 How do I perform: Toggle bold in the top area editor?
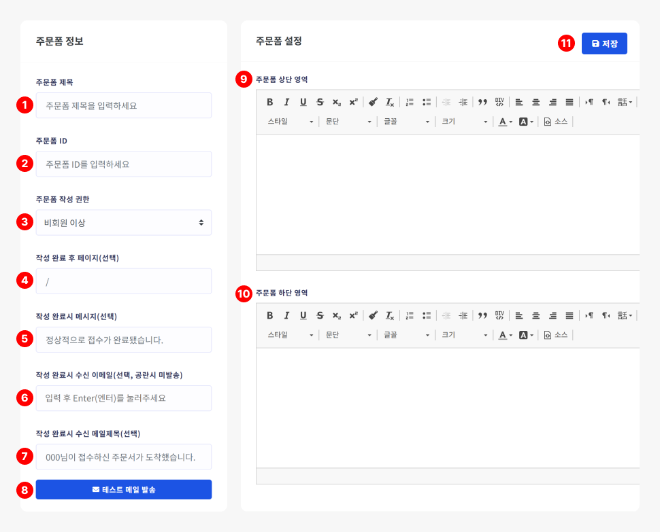coord(270,102)
